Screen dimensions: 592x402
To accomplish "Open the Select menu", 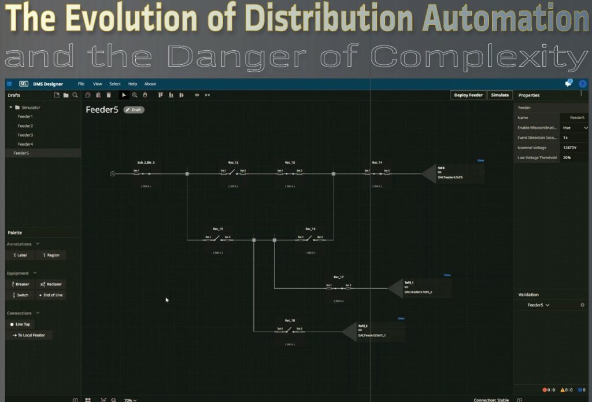I will (x=115, y=84).
